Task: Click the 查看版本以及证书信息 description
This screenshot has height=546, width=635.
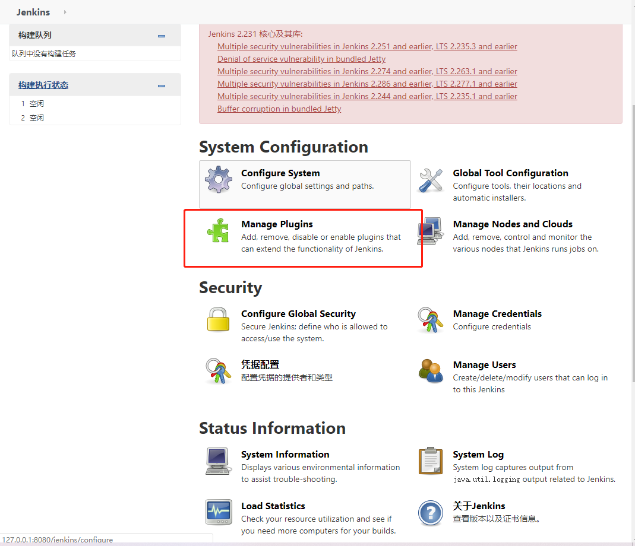Action: point(496,519)
